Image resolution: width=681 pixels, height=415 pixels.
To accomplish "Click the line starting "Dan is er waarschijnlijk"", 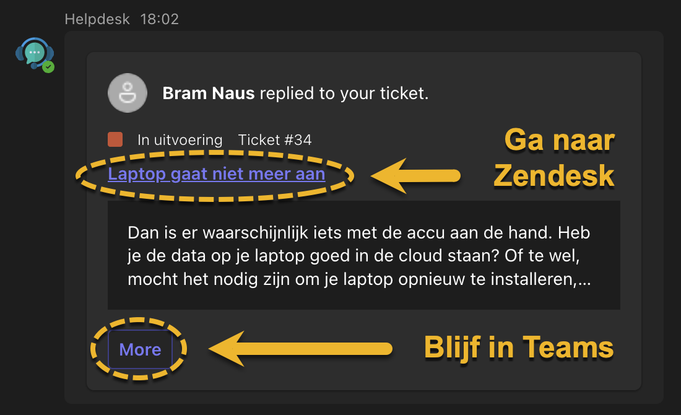I will [358, 233].
